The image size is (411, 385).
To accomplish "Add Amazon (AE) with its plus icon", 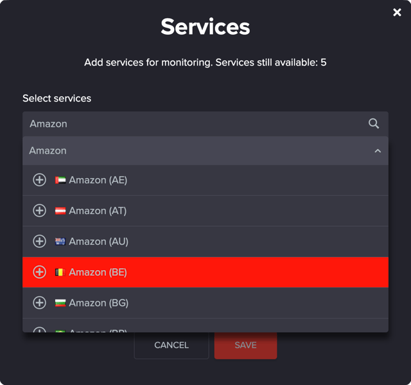I will [x=39, y=180].
